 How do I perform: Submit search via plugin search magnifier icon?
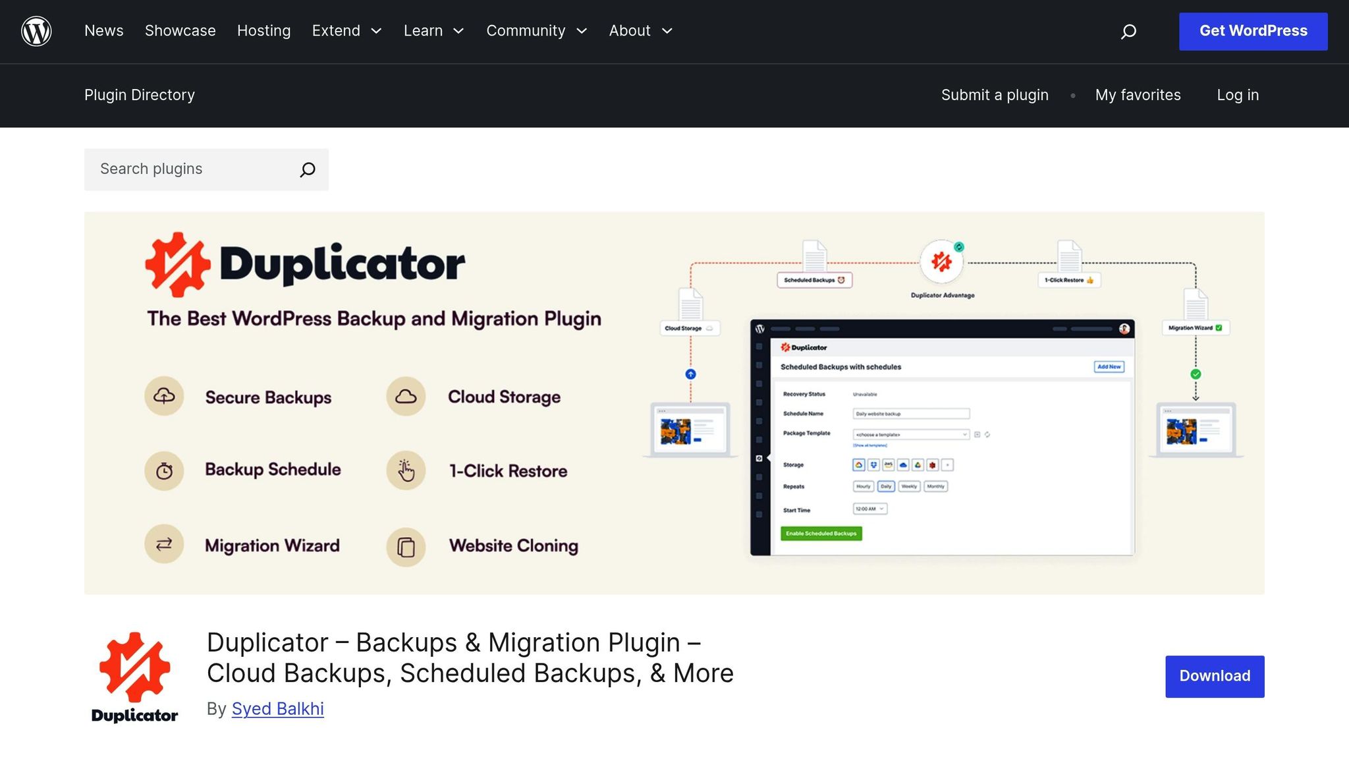(308, 169)
